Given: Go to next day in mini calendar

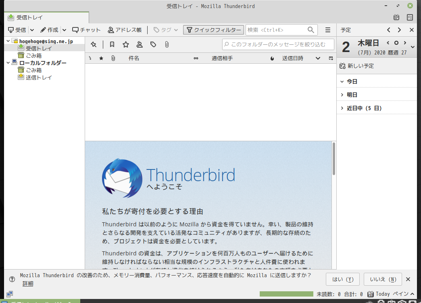Looking at the screenshot, I should click(405, 43).
